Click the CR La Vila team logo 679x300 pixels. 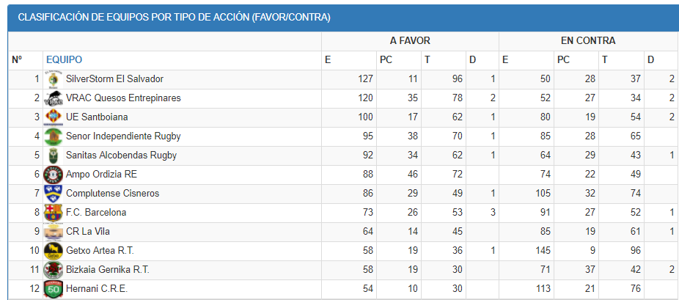(x=53, y=232)
